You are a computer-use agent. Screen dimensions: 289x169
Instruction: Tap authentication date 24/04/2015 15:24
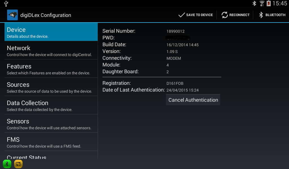click(183, 90)
